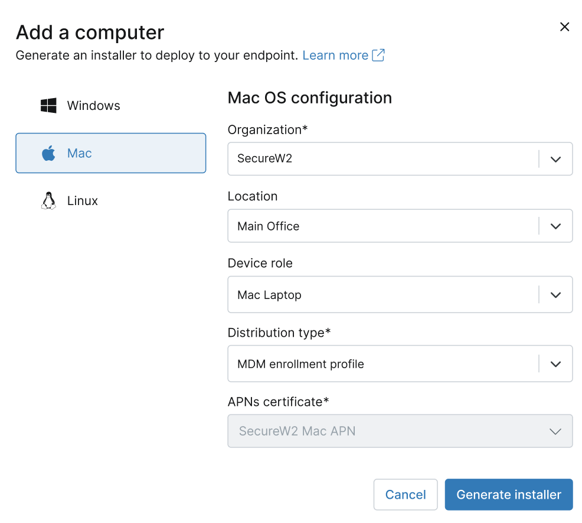Expand Device role dropdown chevron

(x=555, y=295)
